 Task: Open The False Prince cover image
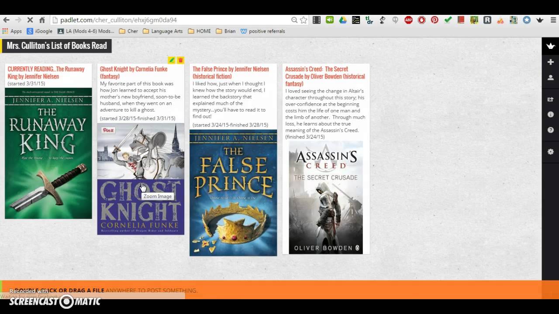233,193
